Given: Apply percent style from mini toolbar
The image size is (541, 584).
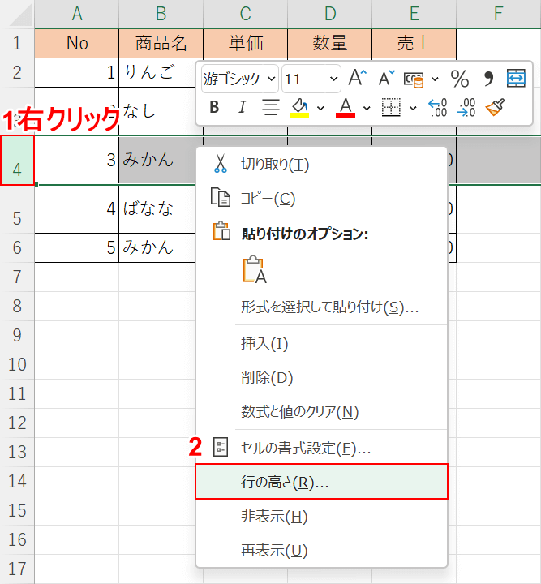Looking at the screenshot, I should (x=460, y=79).
